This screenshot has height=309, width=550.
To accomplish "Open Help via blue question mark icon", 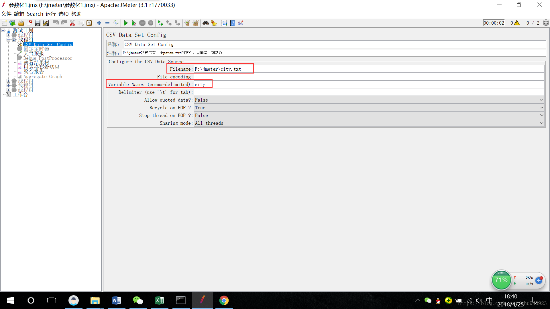I will click(x=232, y=23).
